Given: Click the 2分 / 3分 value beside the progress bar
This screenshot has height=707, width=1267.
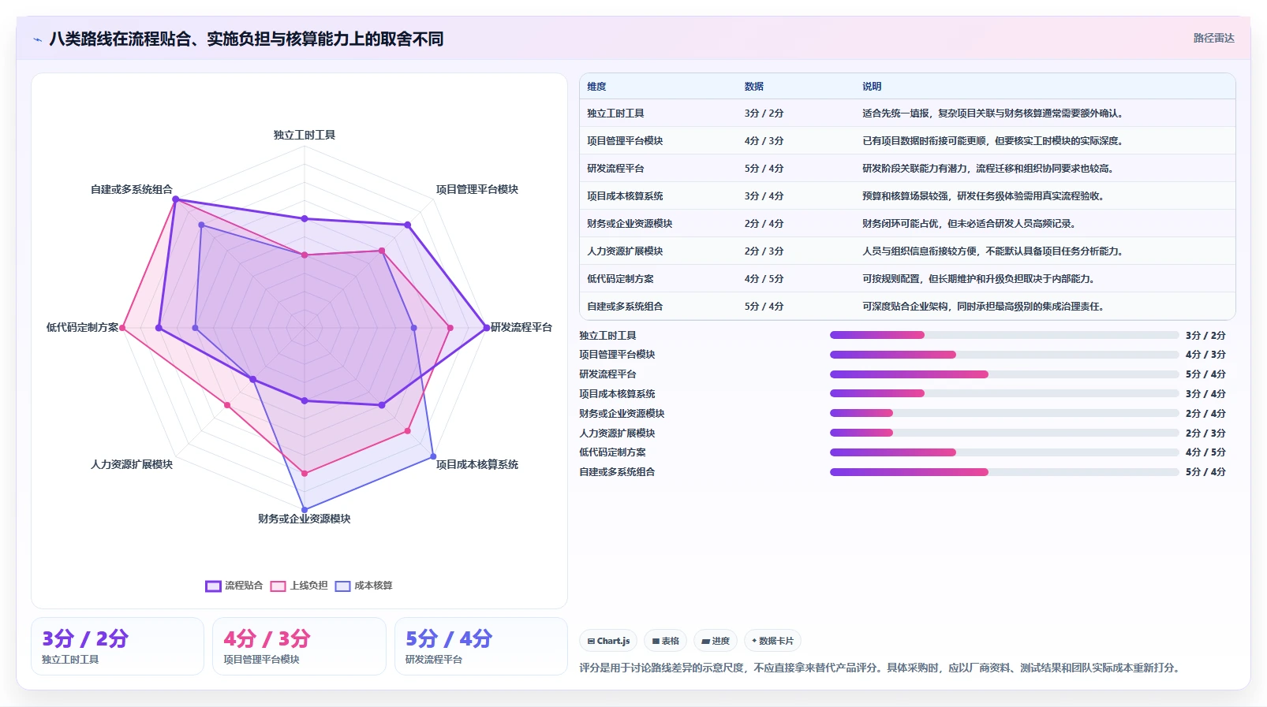Looking at the screenshot, I should click(x=1205, y=433).
